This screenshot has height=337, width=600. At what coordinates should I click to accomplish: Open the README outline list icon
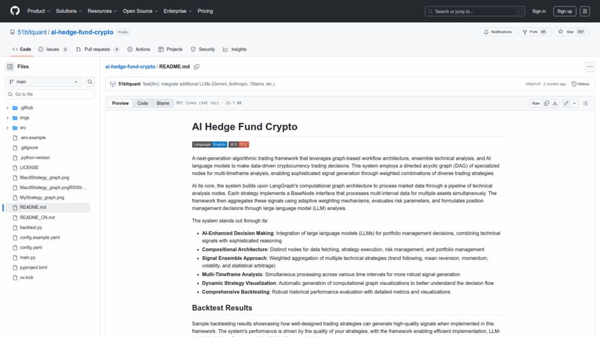tap(585, 103)
